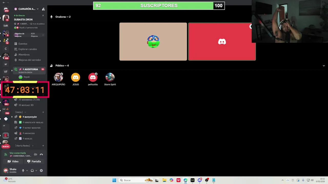Open user settings gear
The width and height of the screenshot is (328, 184).
click(x=41, y=170)
